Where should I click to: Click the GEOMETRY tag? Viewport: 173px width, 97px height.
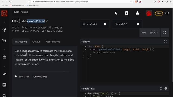coord(24,77)
